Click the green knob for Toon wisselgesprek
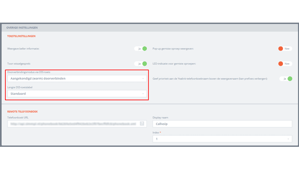299x169 pixels. coord(145,64)
